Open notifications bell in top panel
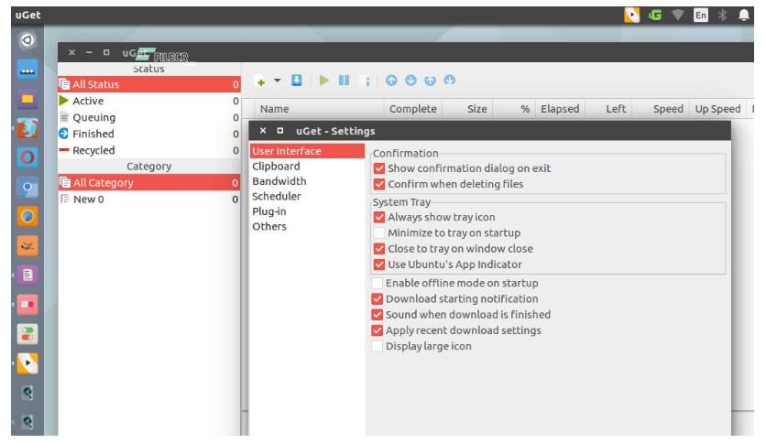766x443 pixels. click(743, 16)
